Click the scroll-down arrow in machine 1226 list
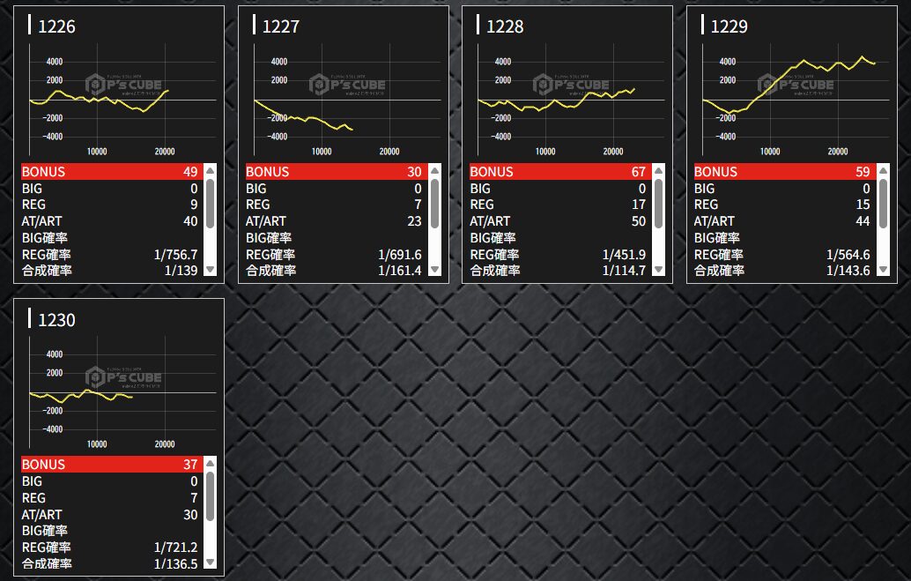 pyautogui.click(x=211, y=270)
